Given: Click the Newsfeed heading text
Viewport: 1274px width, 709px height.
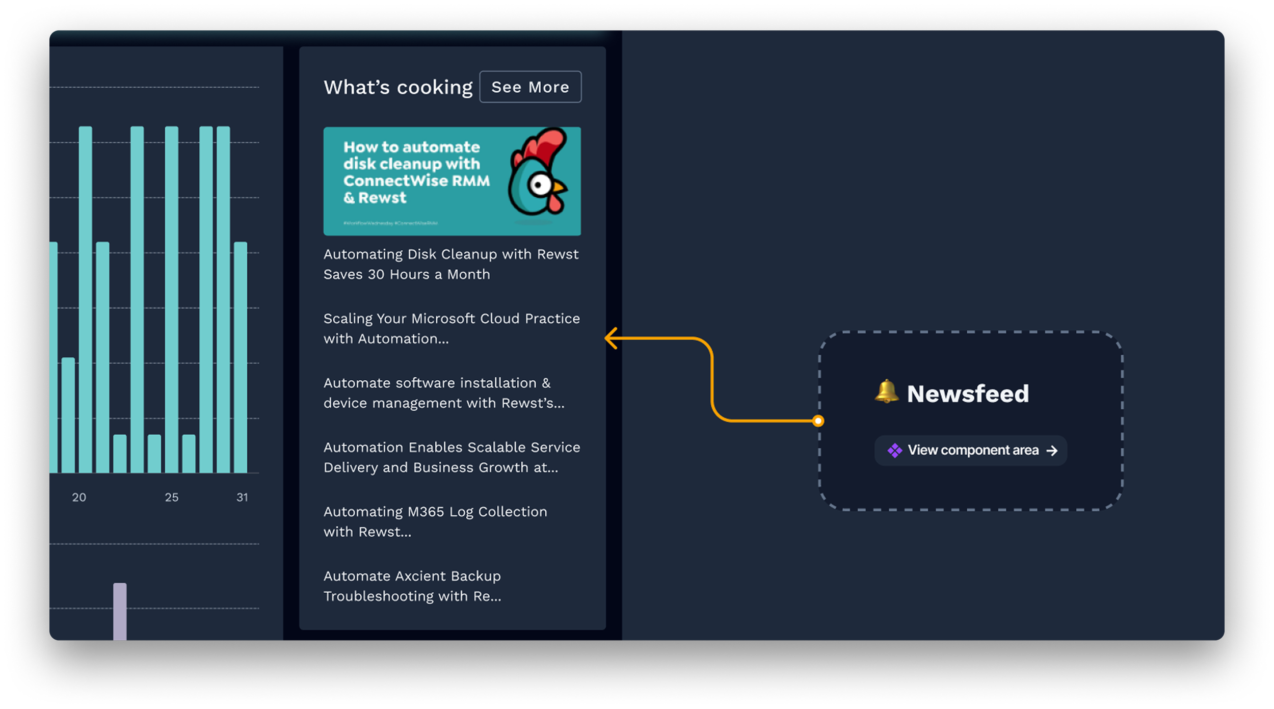Looking at the screenshot, I should (x=967, y=394).
